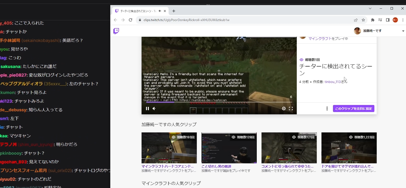Image resolution: width=406 pixels, height=188 pixels.
Task: Share this page using the share icon
Action: [x=356, y=20]
